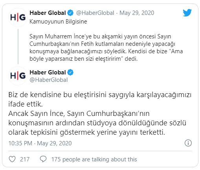Open '175 people are talking about this'

(x=94, y=159)
